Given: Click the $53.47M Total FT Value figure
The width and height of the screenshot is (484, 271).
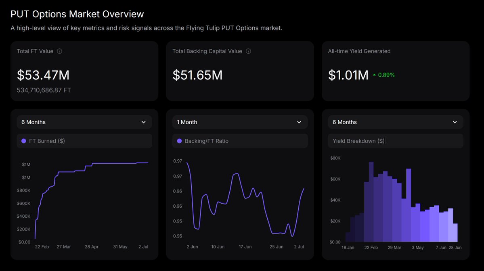Looking at the screenshot, I should pyautogui.click(x=43, y=75).
